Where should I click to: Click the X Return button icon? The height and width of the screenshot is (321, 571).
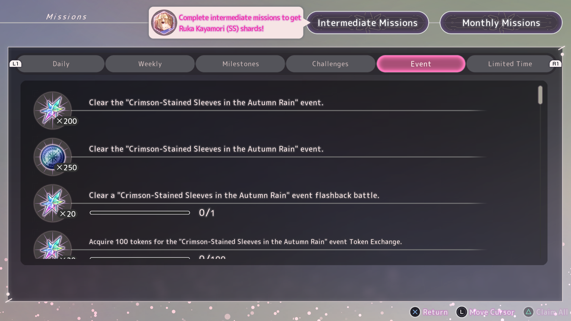(415, 312)
